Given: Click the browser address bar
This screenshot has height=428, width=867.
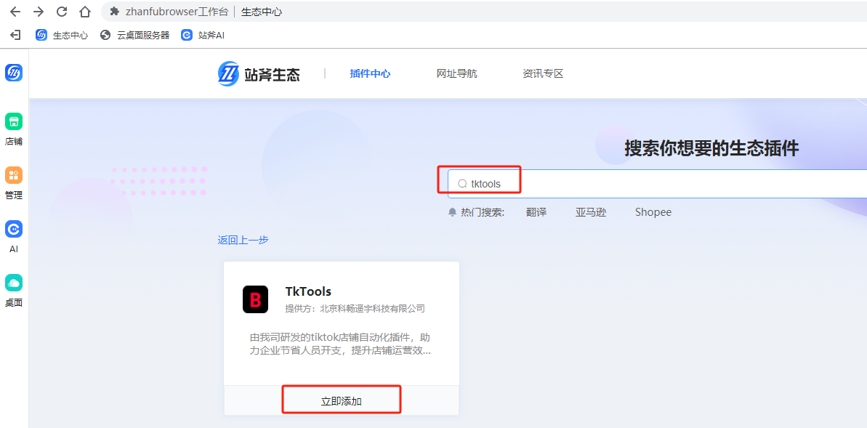Looking at the screenshot, I should pyautogui.click(x=484, y=12).
